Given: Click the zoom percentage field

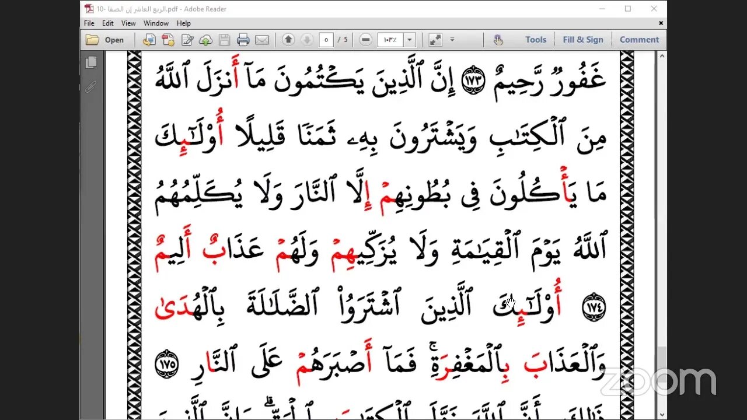Looking at the screenshot, I should pyautogui.click(x=390, y=40).
